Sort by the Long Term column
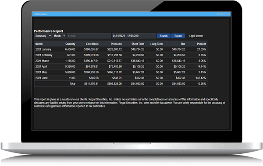This screenshot has height=166, width=263. [156, 44]
